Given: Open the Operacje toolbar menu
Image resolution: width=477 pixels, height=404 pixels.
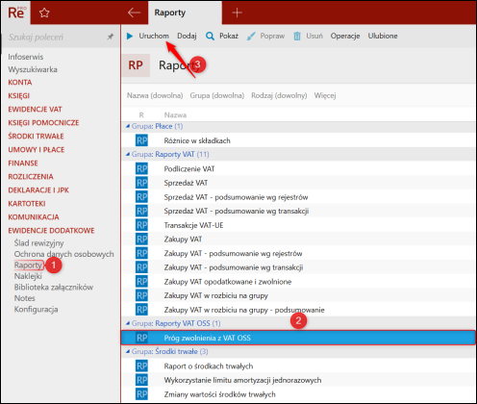Looking at the screenshot, I should [345, 36].
